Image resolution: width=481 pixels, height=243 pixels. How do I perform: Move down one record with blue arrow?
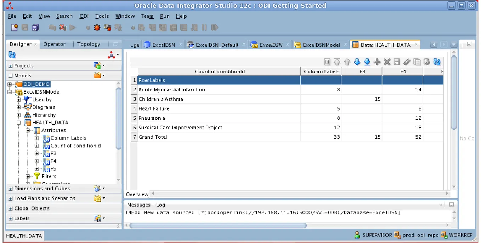pyautogui.click(x=357, y=62)
